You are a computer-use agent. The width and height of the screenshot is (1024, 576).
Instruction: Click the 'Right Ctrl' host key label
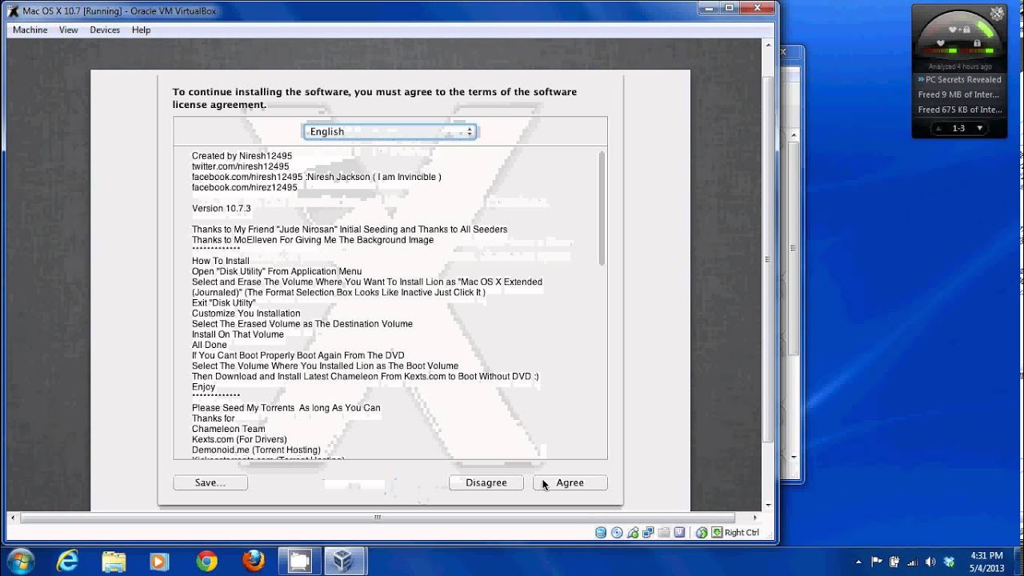742,533
